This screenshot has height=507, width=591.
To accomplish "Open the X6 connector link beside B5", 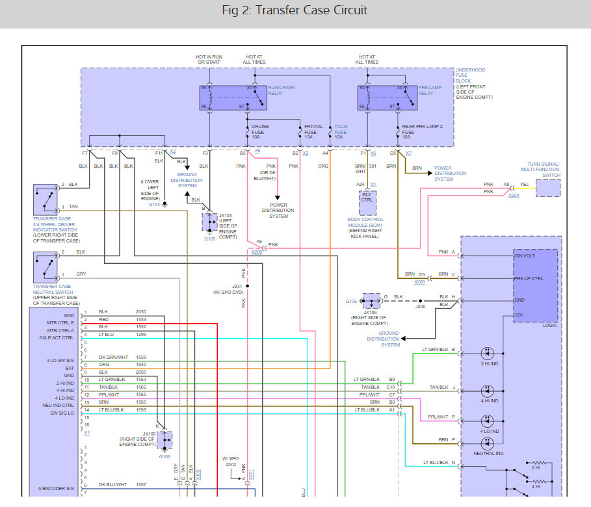I will pos(257,151).
